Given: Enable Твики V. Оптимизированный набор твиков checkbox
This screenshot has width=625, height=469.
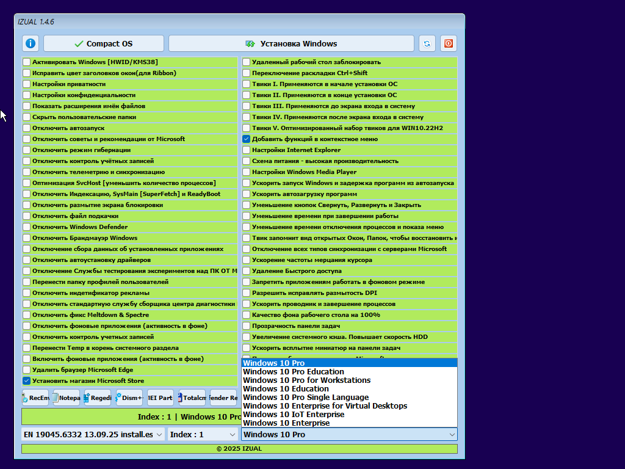Looking at the screenshot, I should (247, 128).
